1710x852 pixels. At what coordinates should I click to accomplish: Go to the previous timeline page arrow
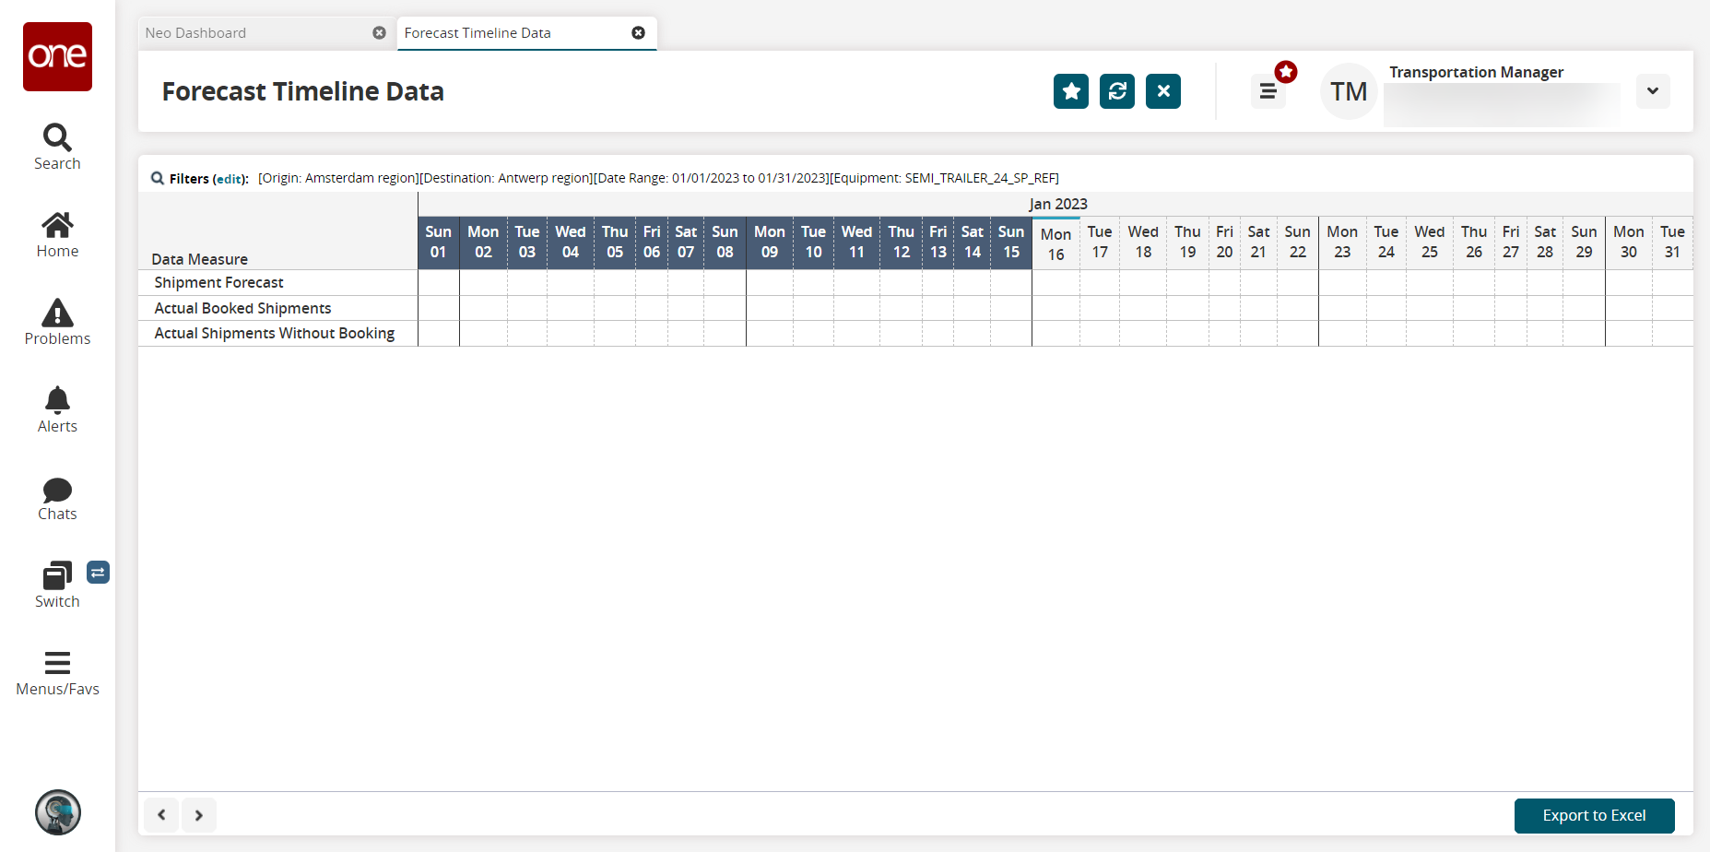(x=162, y=815)
